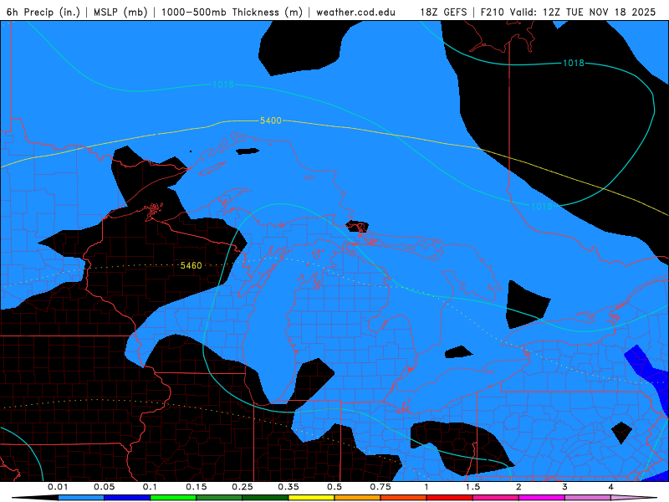Click the light blue 0.01 legend swatch
This screenshot has width=669, height=502.
pyautogui.click(x=81, y=498)
